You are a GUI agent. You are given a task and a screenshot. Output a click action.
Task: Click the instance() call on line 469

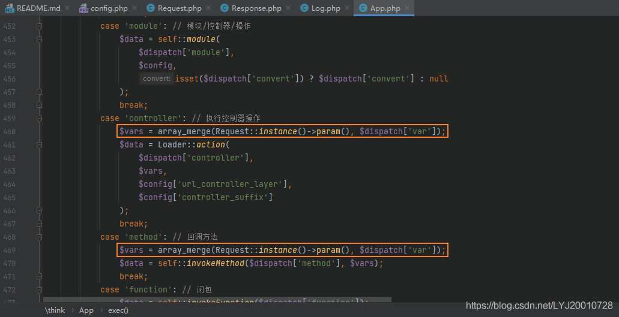coord(282,250)
